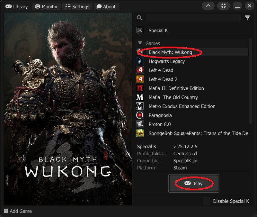The height and width of the screenshot is (217, 257).
Task: Go to the About tab
Action: (106, 7)
